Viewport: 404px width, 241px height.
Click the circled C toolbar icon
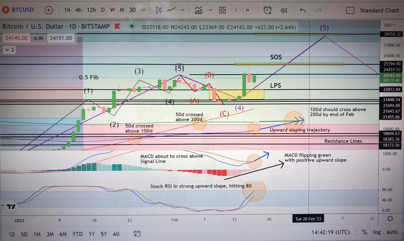click(236, 10)
